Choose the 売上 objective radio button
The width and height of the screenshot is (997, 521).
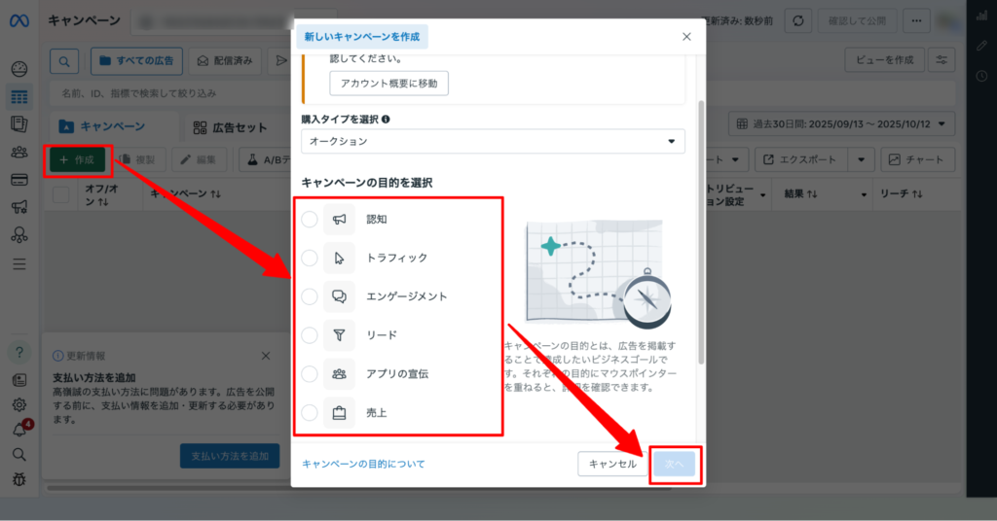coord(310,413)
